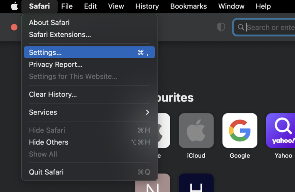This screenshot has width=295, height=192.
Task: Open the dark blue H favourite tile
Action: [196, 183]
